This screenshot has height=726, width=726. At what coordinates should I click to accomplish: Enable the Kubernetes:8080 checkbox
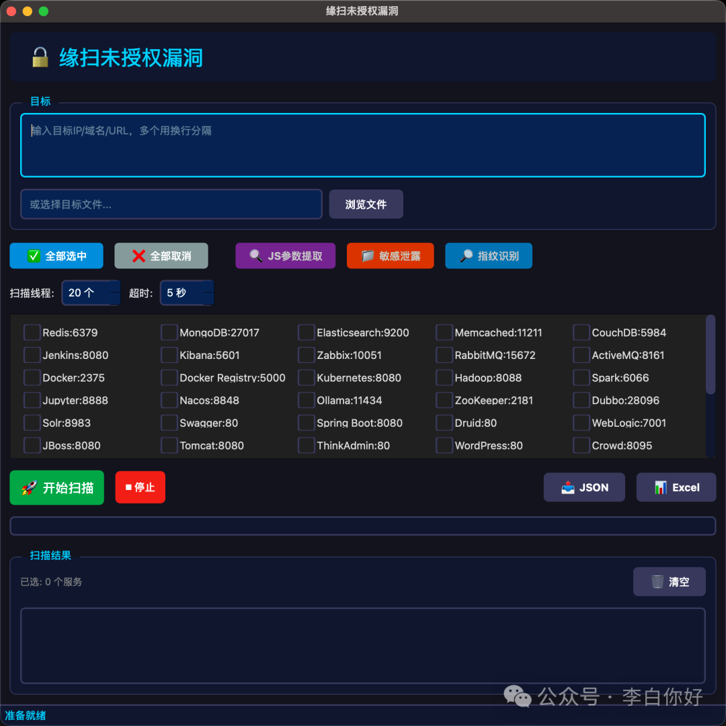[306, 378]
